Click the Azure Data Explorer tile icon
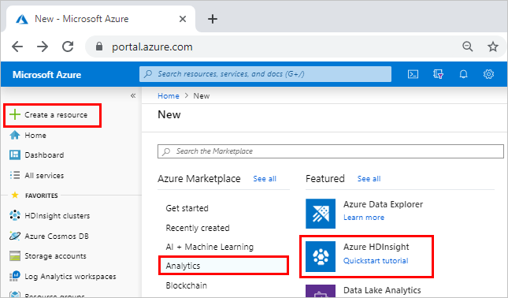The width and height of the screenshot is (508, 298). pos(321,214)
